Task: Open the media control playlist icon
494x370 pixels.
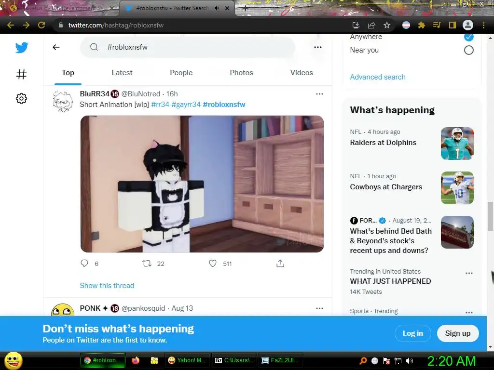Action: (x=437, y=25)
